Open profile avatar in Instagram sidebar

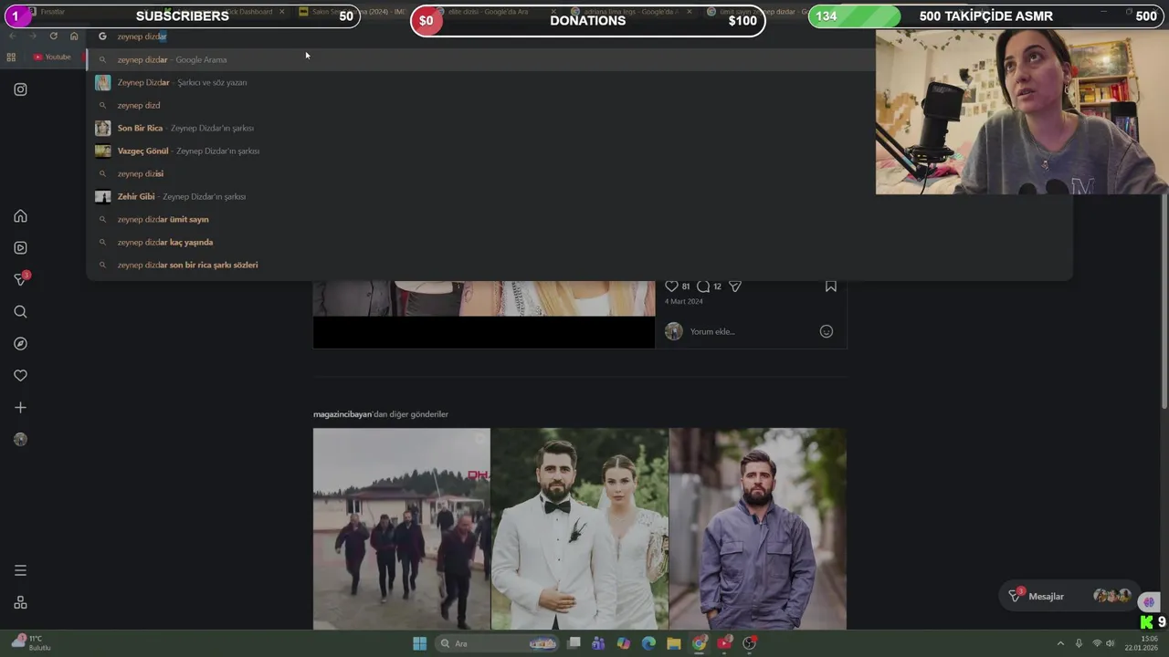[x=20, y=440]
